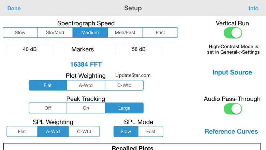Set Spectrograph Speed to Slow

[20, 32]
